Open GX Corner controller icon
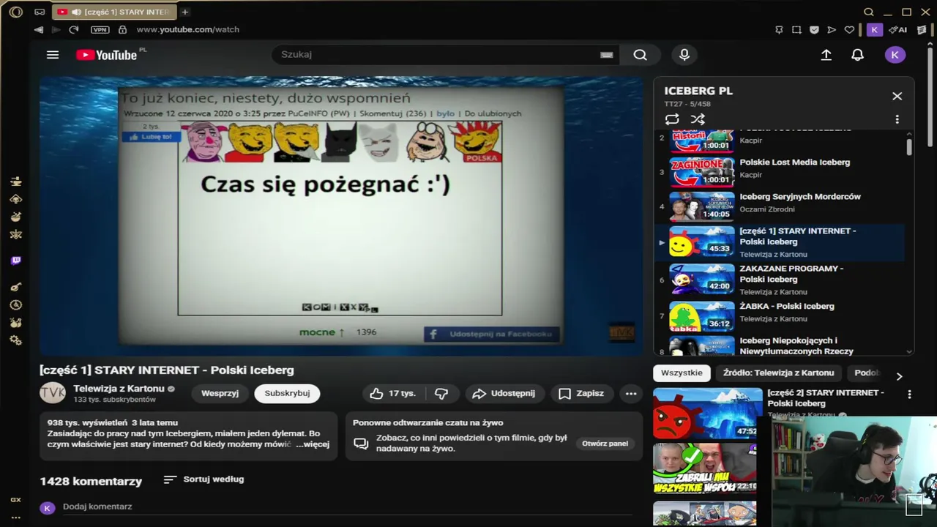The width and height of the screenshot is (937, 527). 40,12
